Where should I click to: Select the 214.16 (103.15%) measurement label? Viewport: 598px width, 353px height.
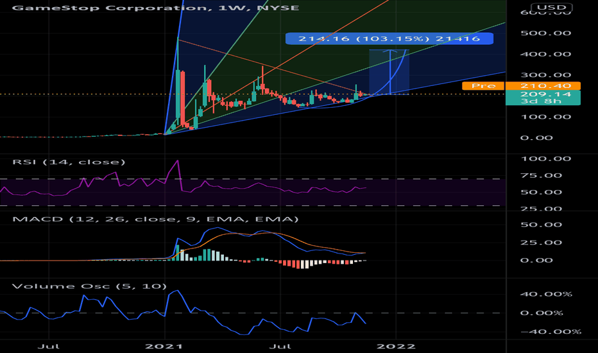(x=389, y=39)
